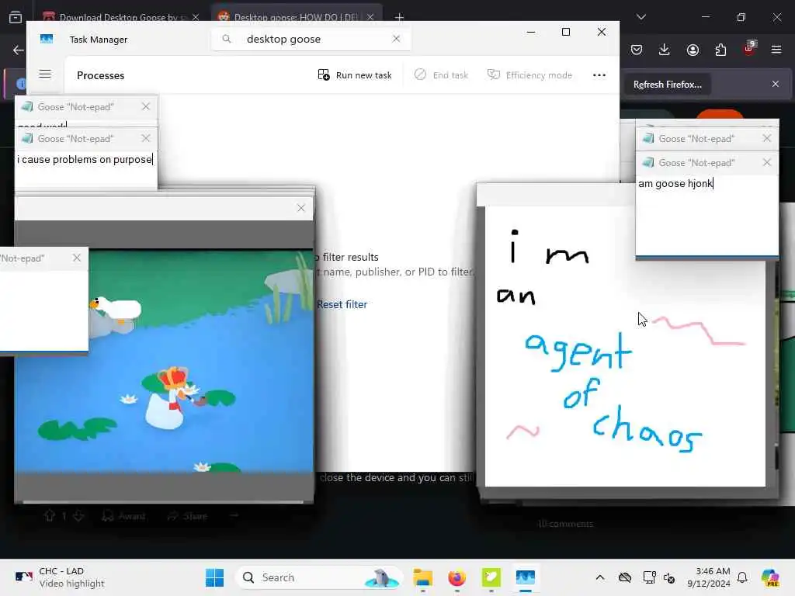Open Task Manager more options ellipsis

click(599, 75)
